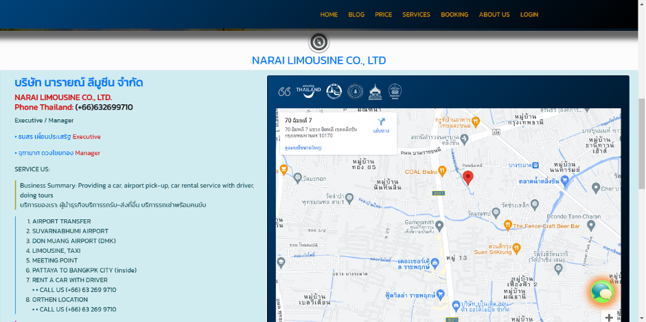Select SERVICES in navigation bar
Screen dimensions: 646x322
[x=416, y=14]
